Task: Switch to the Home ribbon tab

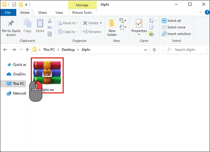Action: tap(25, 13)
